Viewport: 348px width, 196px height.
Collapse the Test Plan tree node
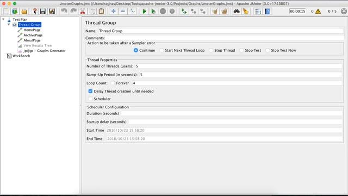(3, 20)
